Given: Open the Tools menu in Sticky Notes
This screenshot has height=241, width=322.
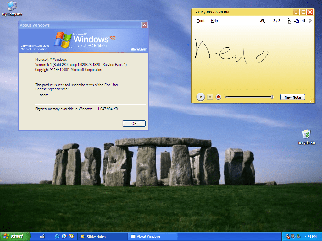Looking at the screenshot, I should pos(201,21).
